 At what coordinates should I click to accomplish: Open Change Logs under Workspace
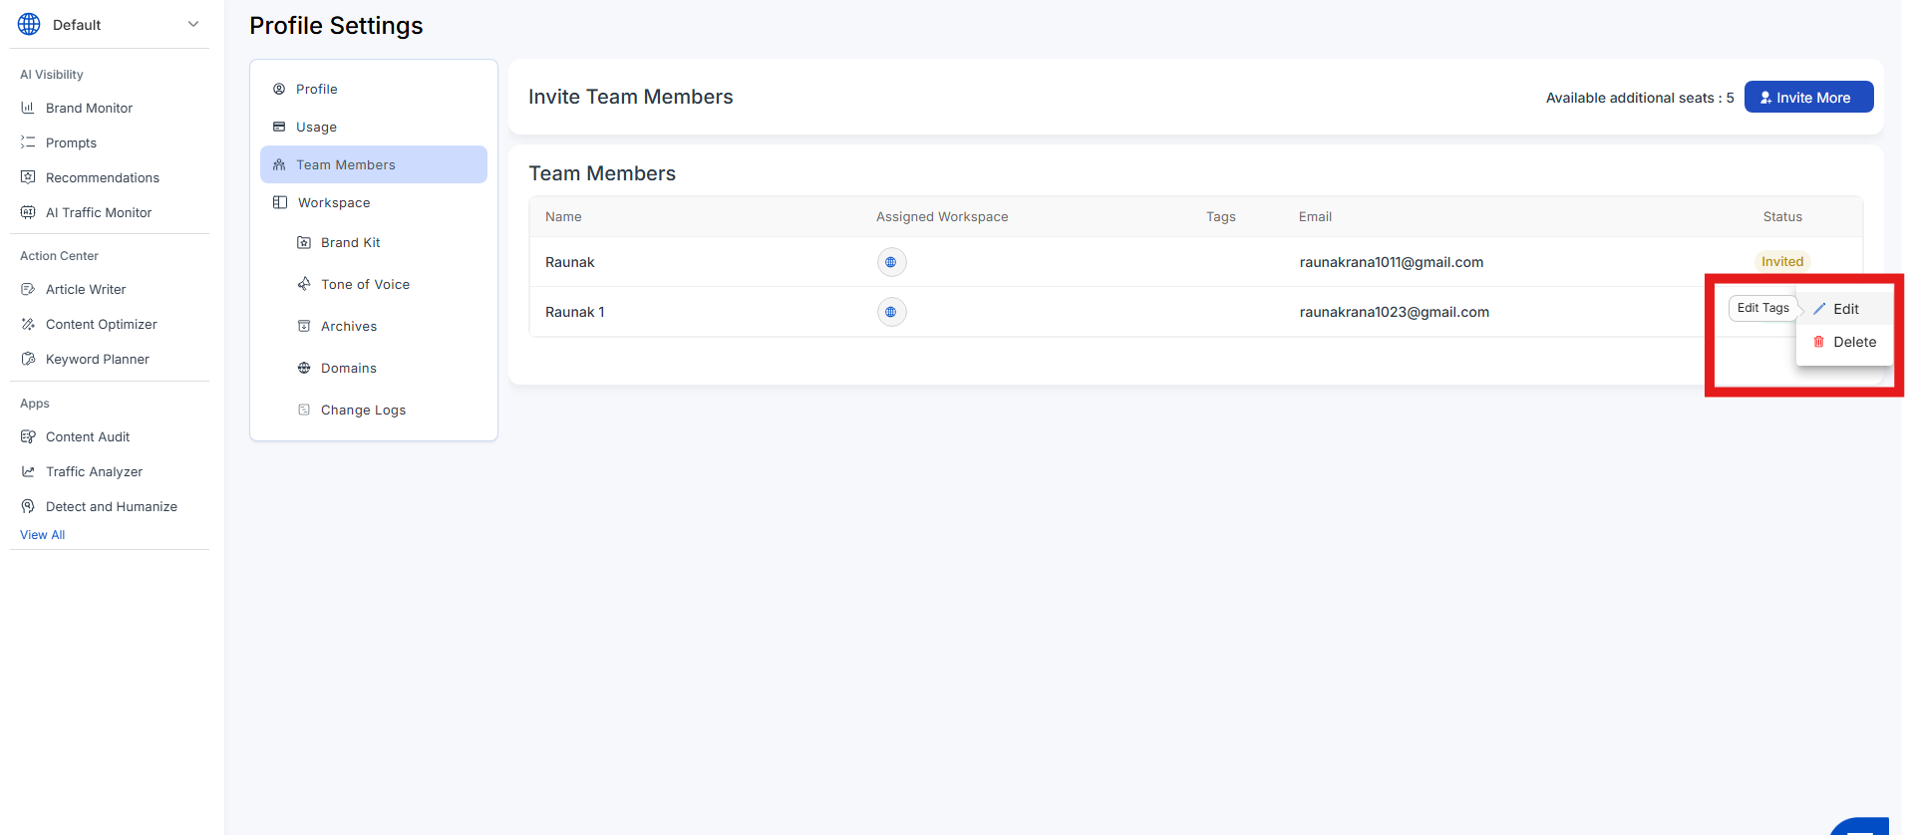coord(363,410)
